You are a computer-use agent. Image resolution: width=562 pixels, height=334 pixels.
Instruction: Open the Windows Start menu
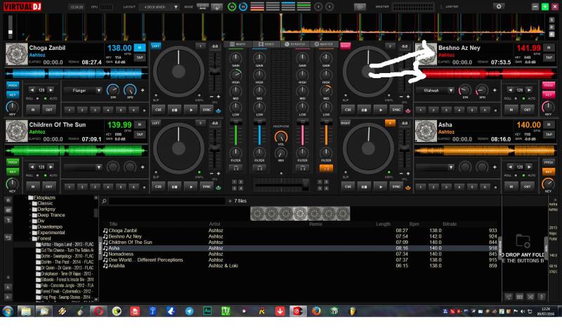[x=8, y=311]
